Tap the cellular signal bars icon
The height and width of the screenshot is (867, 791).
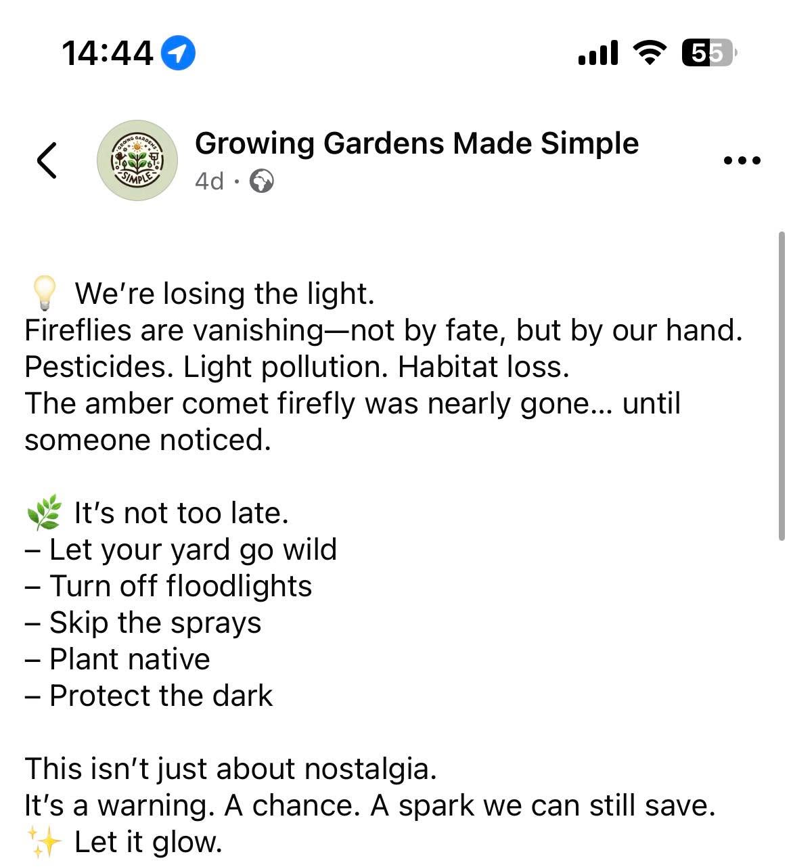[x=598, y=53]
